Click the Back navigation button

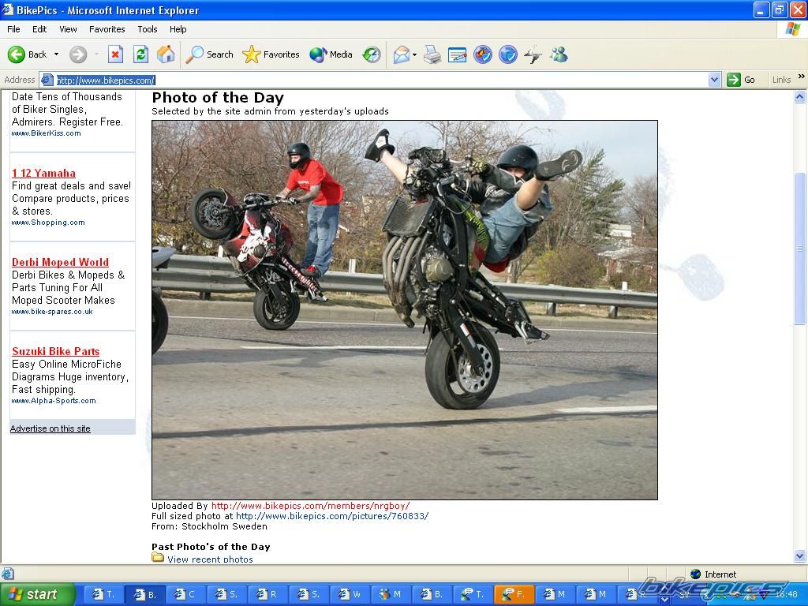pyautogui.click(x=28, y=54)
